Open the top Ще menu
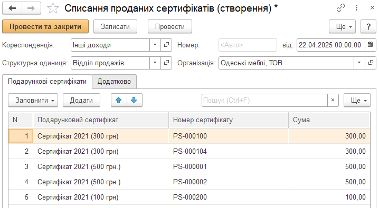The width and height of the screenshot is (379, 208). [342, 26]
